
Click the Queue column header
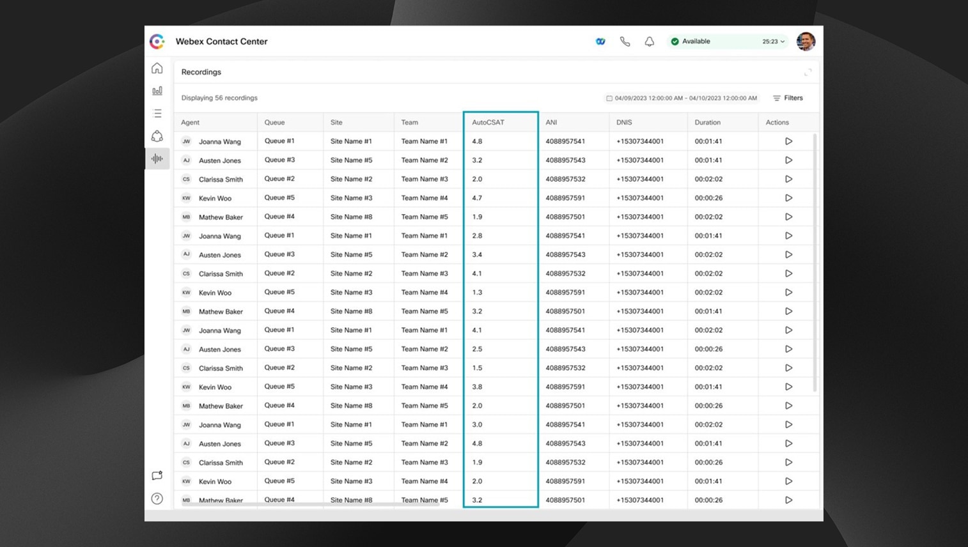275,123
